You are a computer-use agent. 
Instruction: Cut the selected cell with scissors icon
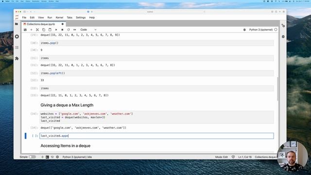[37, 30]
